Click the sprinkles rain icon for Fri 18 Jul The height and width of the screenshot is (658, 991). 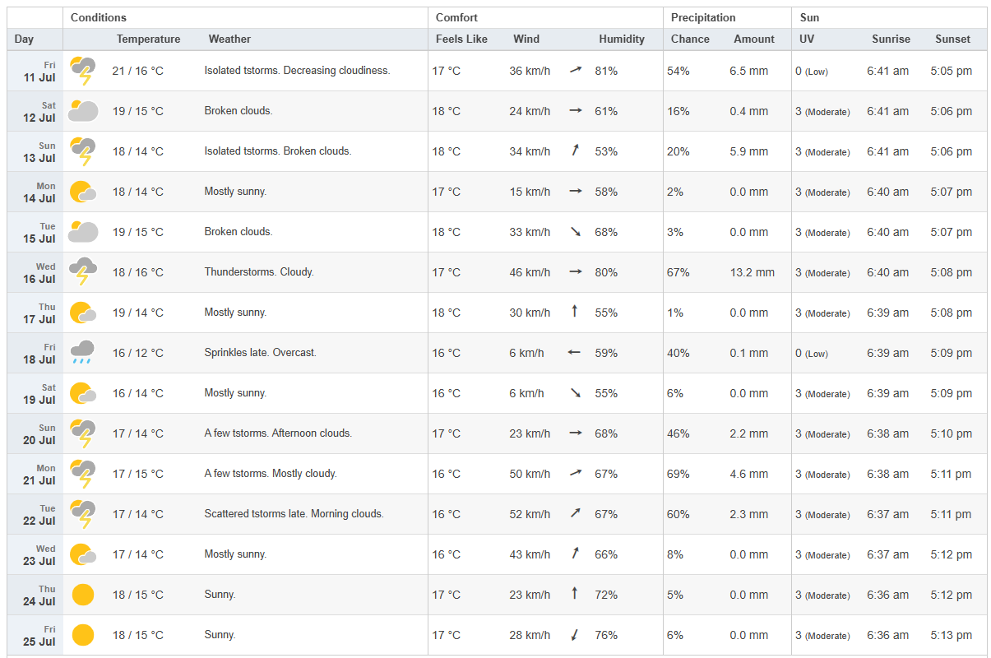[x=83, y=353]
